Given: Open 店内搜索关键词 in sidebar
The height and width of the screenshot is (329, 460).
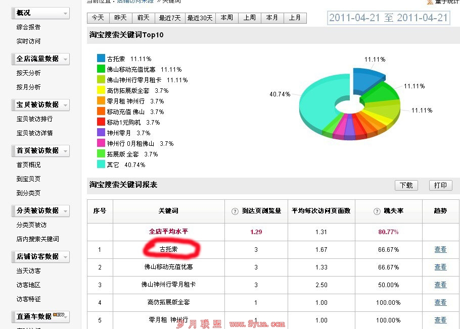Looking at the screenshot, I should 37,239.
